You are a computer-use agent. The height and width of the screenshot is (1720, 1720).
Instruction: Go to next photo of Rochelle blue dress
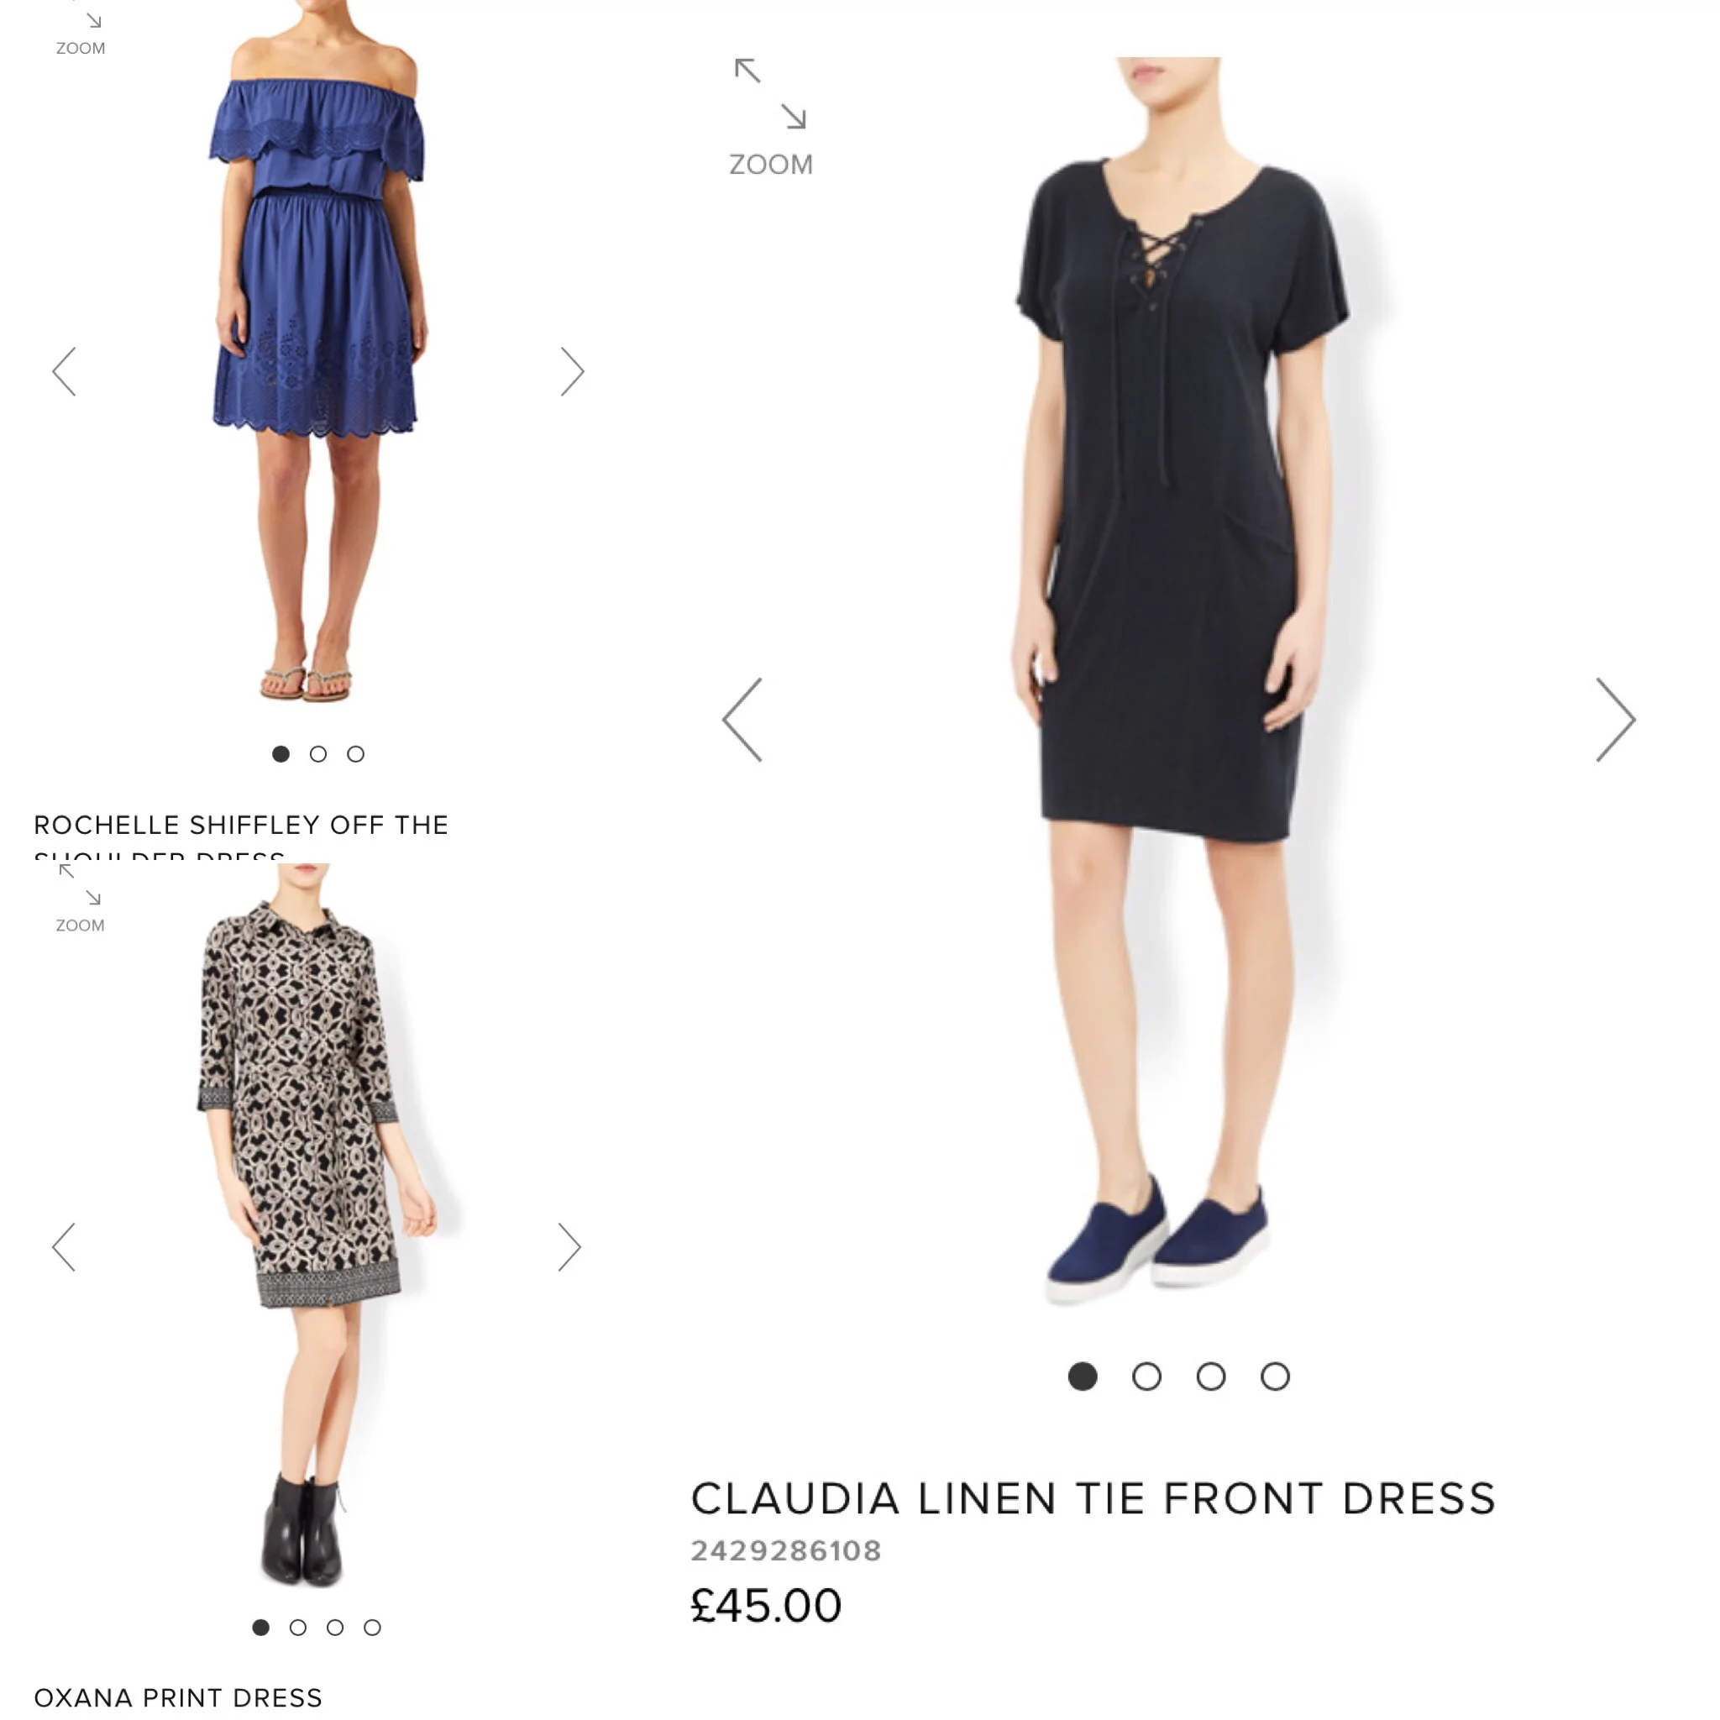click(573, 371)
